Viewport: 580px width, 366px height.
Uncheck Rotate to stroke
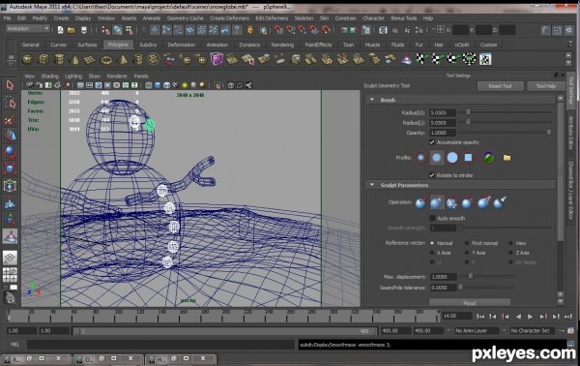click(x=432, y=175)
